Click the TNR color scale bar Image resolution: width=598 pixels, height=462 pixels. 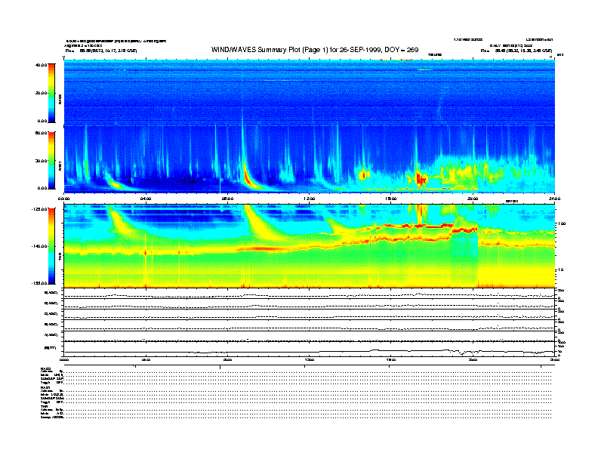[51, 246]
